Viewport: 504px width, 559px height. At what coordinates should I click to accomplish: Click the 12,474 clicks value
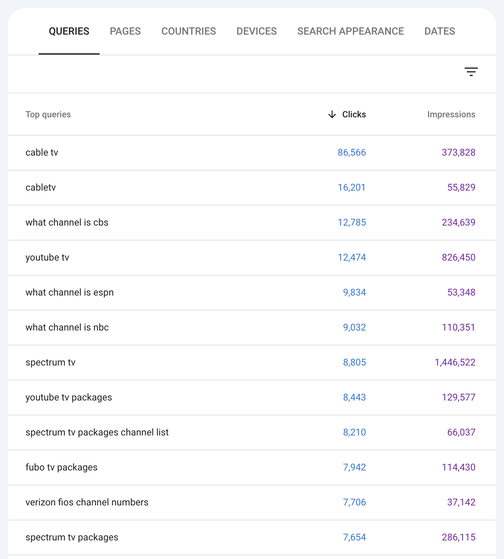[x=352, y=257]
